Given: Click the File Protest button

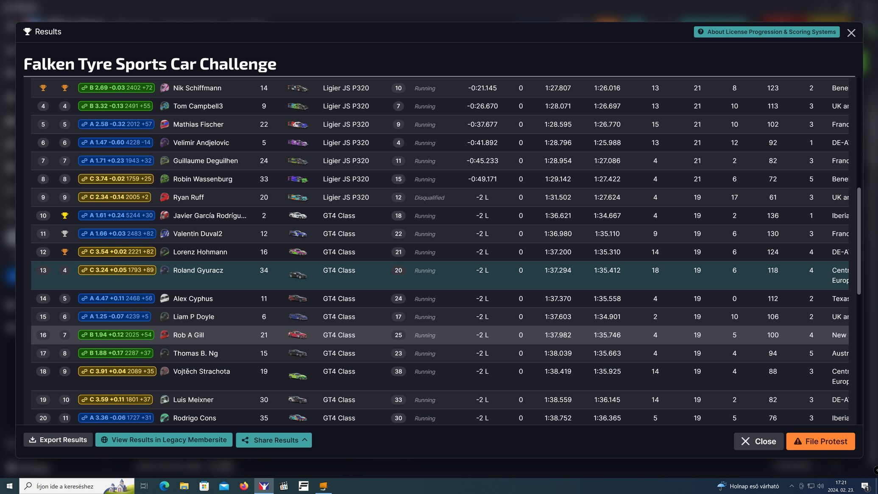Looking at the screenshot, I should (820, 441).
